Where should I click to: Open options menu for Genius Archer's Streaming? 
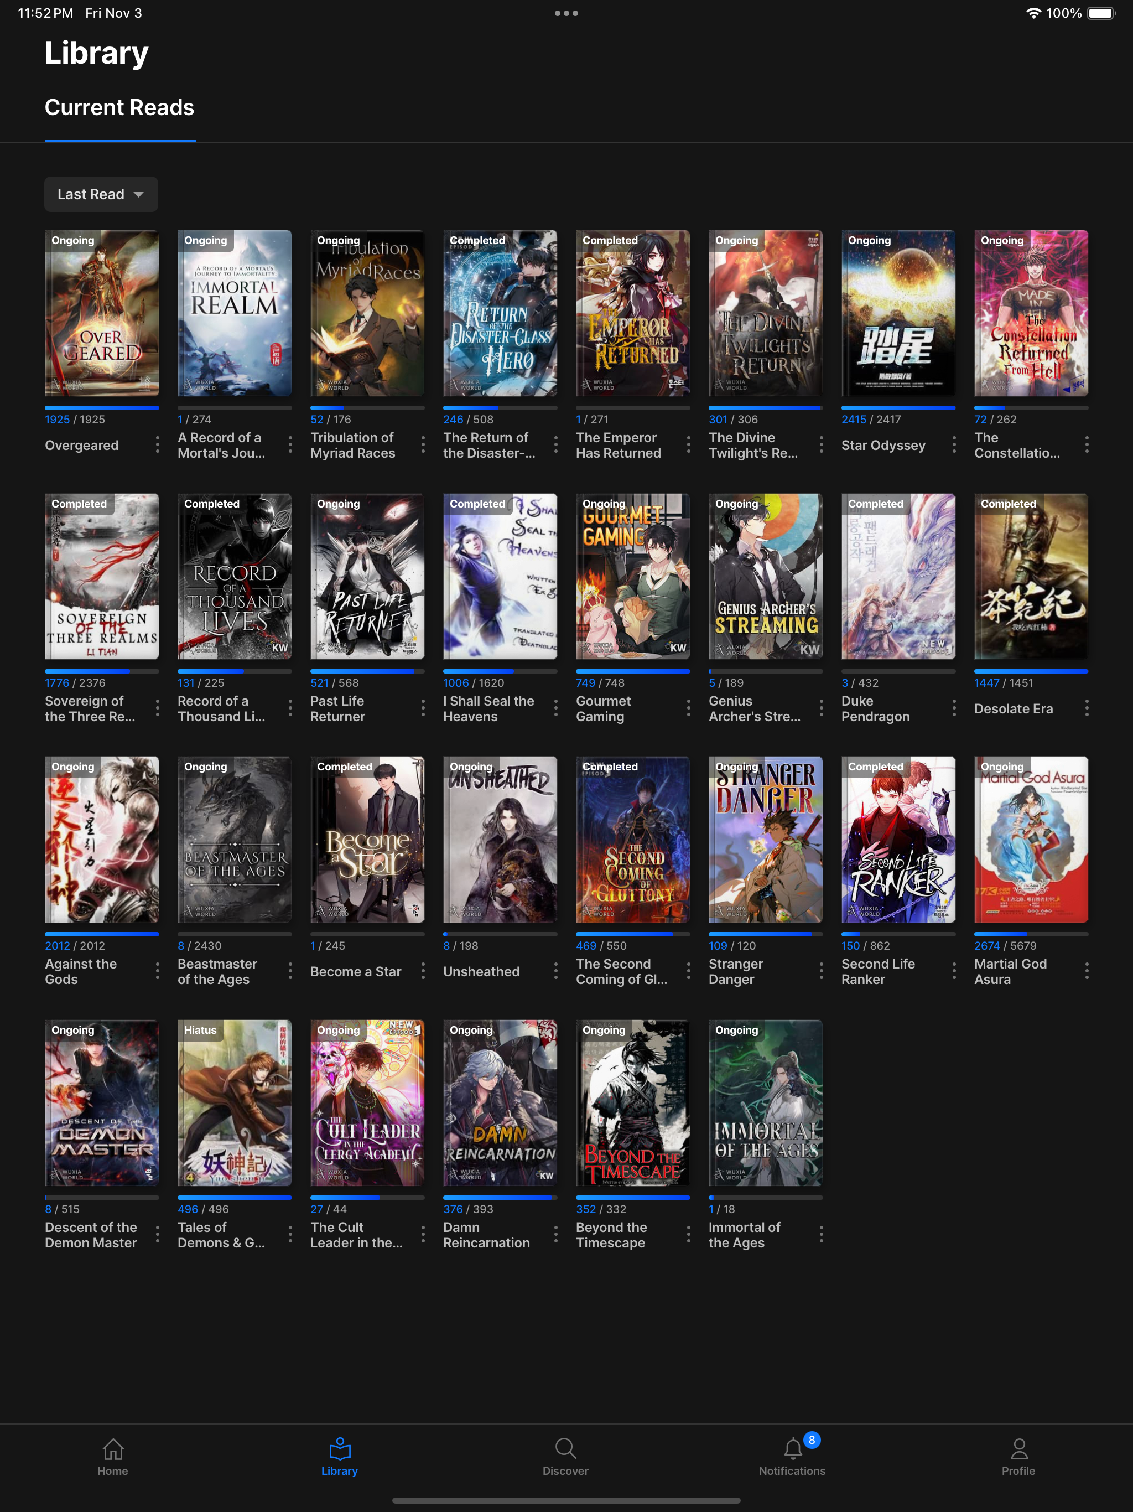pyautogui.click(x=822, y=708)
